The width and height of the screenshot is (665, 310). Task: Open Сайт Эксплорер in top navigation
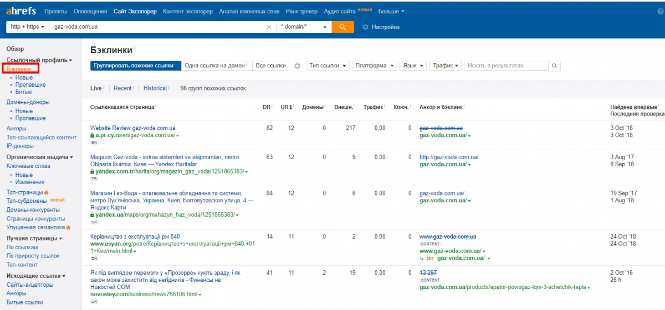pos(135,11)
